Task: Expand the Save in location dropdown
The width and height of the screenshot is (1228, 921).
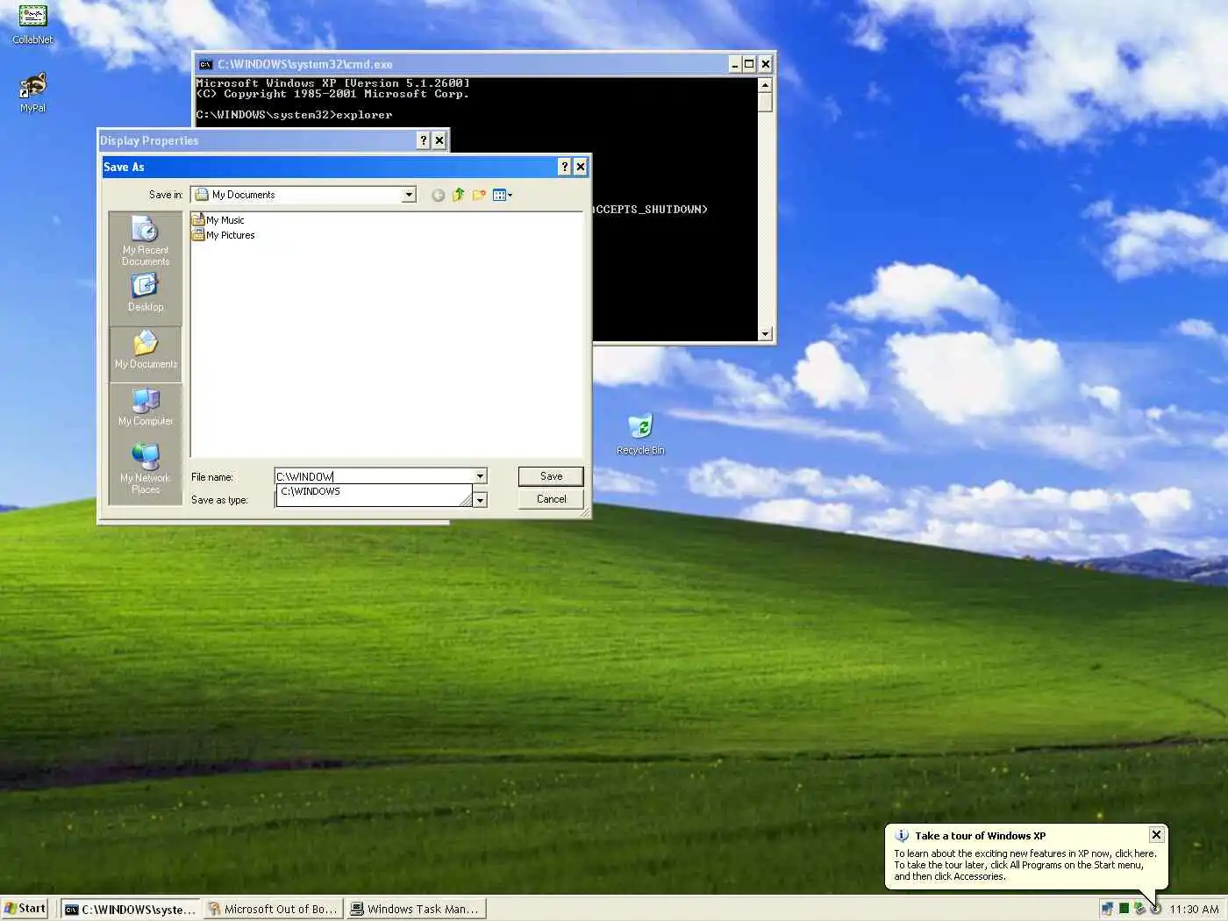Action: tap(409, 195)
